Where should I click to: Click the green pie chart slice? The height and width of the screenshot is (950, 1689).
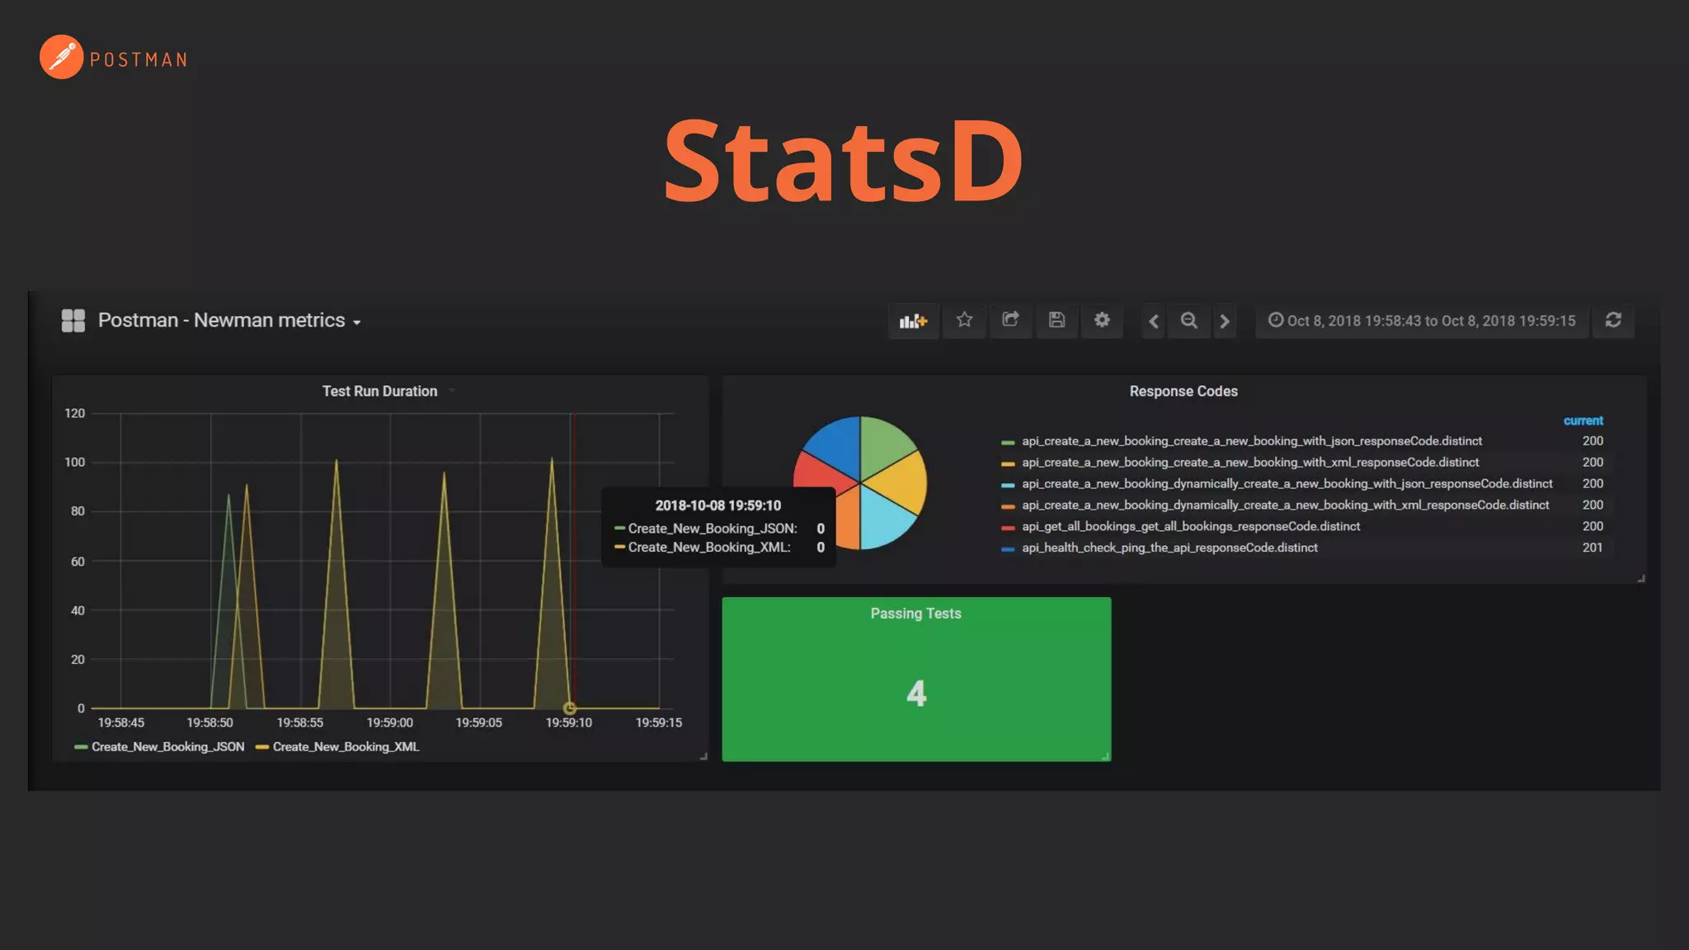point(883,444)
